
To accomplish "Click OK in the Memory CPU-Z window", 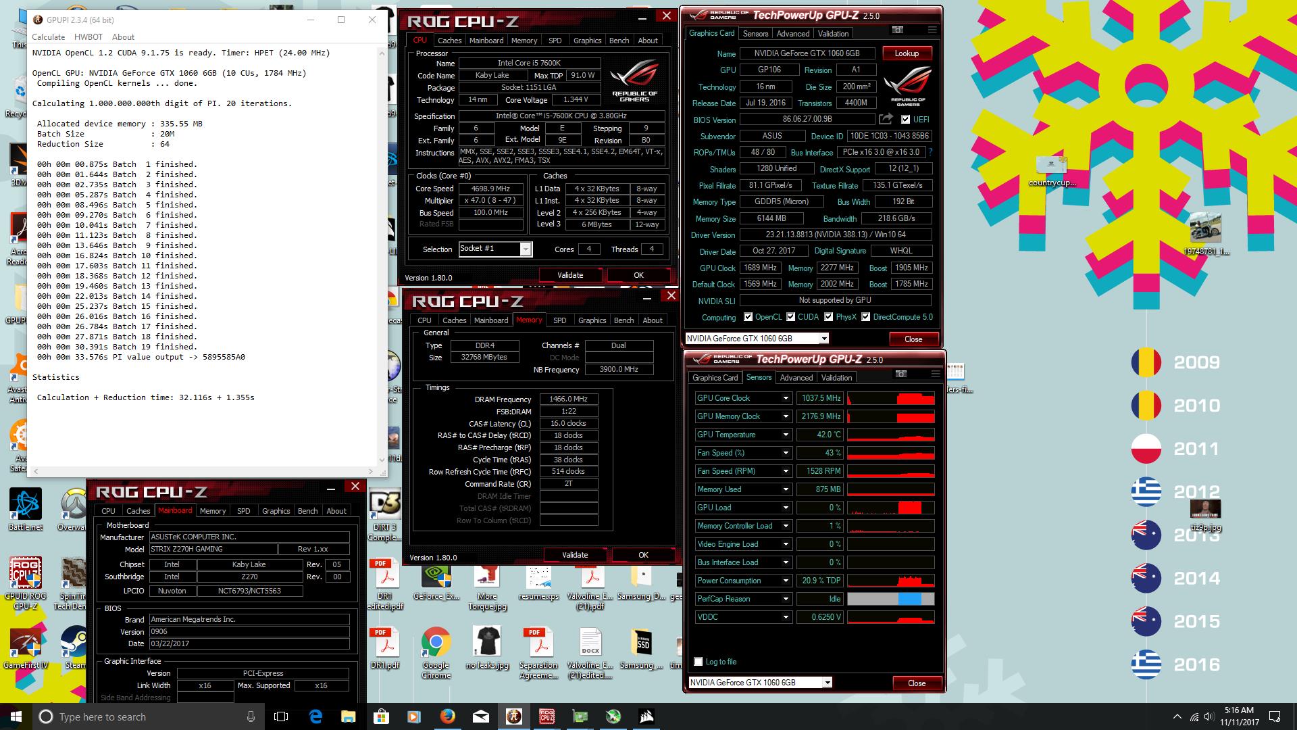I will point(643,555).
